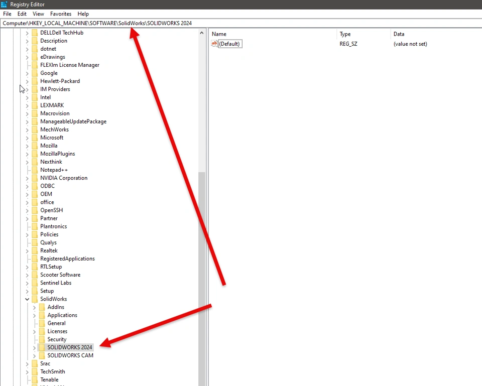Click the ODBC folder icon

[35, 186]
